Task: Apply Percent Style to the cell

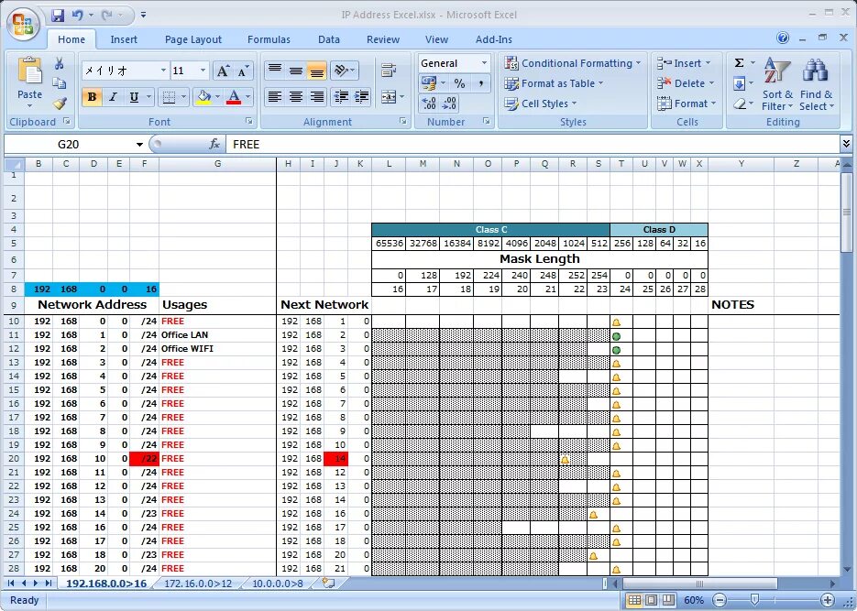Action: tap(460, 82)
